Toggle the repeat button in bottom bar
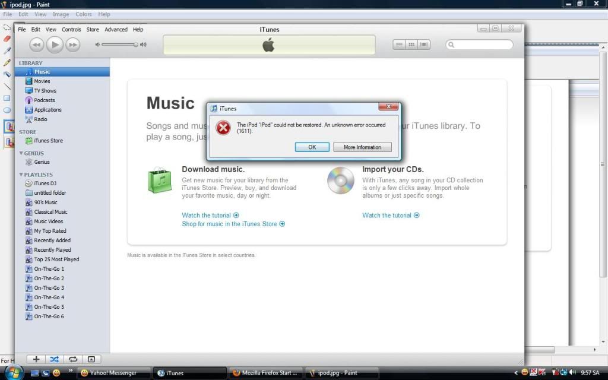The width and height of the screenshot is (608, 380). tap(72, 359)
